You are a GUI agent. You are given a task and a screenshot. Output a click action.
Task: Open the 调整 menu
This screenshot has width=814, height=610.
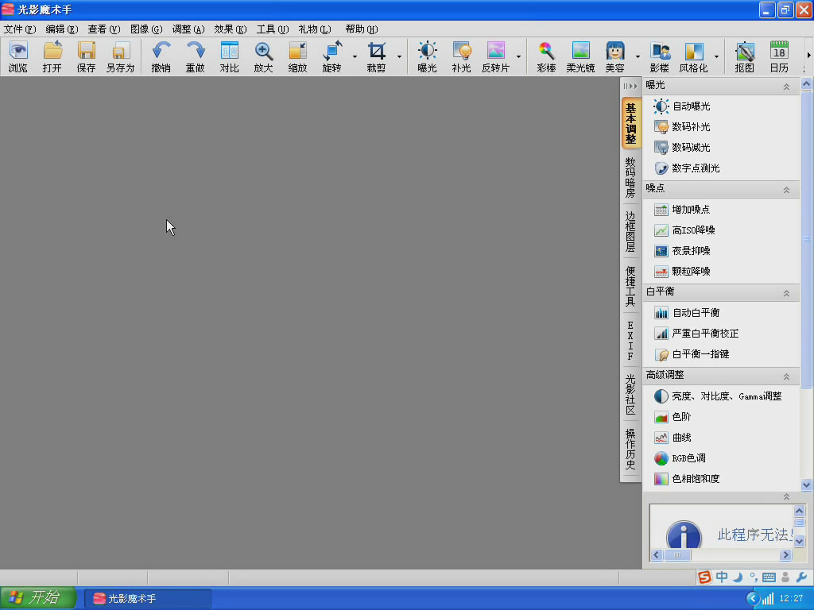point(188,29)
